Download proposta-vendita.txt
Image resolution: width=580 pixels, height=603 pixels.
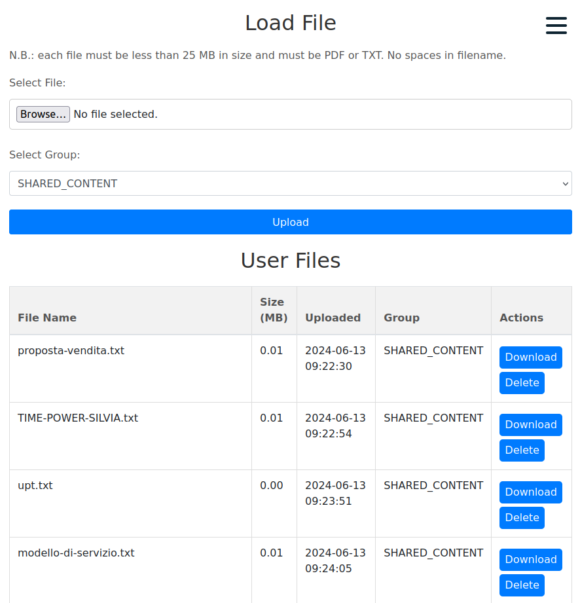click(x=531, y=357)
